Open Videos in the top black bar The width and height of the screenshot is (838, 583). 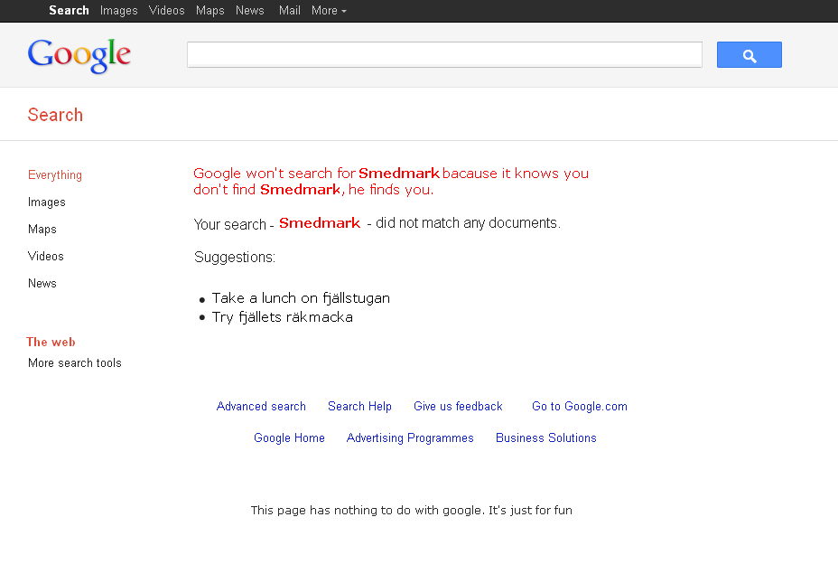pyautogui.click(x=166, y=11)
